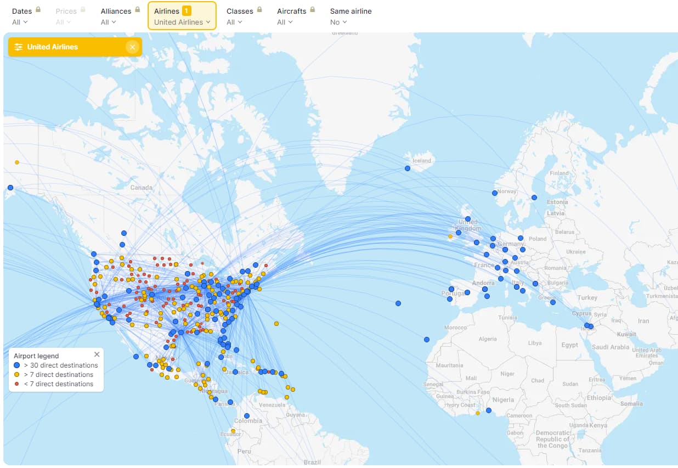Click the blue legend dot for 30+ destinations
This screenshot has height=468, width=678.
click(x=17, y=365)
